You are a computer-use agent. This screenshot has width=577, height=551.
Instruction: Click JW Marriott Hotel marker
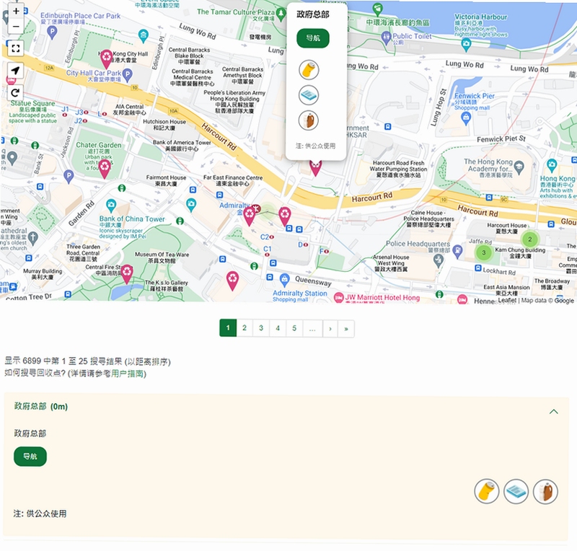(338, 297)
